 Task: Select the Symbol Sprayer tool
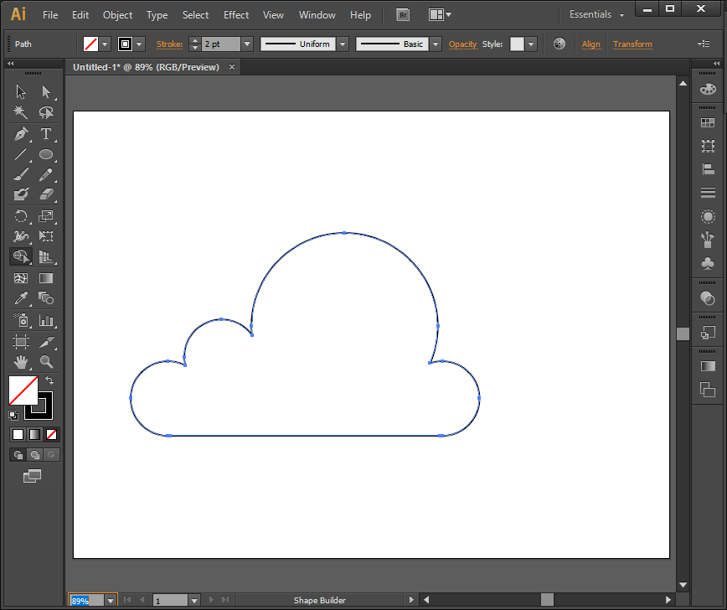tap(21, 320)
